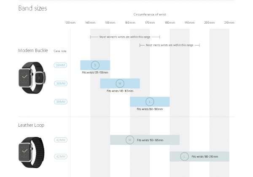Click the S size circle icon
Image resolution: width=253 pixels, height=177 pixels.
click(95, 65)
